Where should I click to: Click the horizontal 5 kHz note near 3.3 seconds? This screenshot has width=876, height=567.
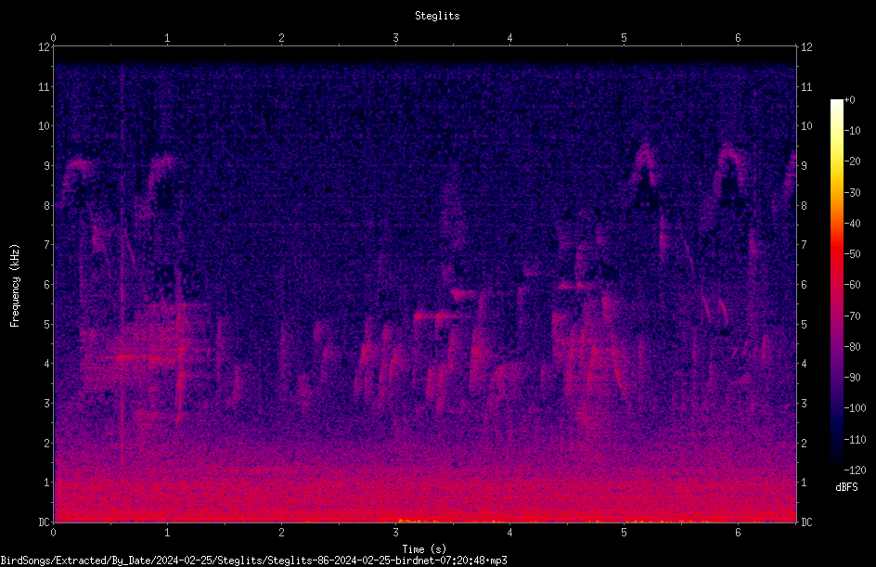point(440,316)
